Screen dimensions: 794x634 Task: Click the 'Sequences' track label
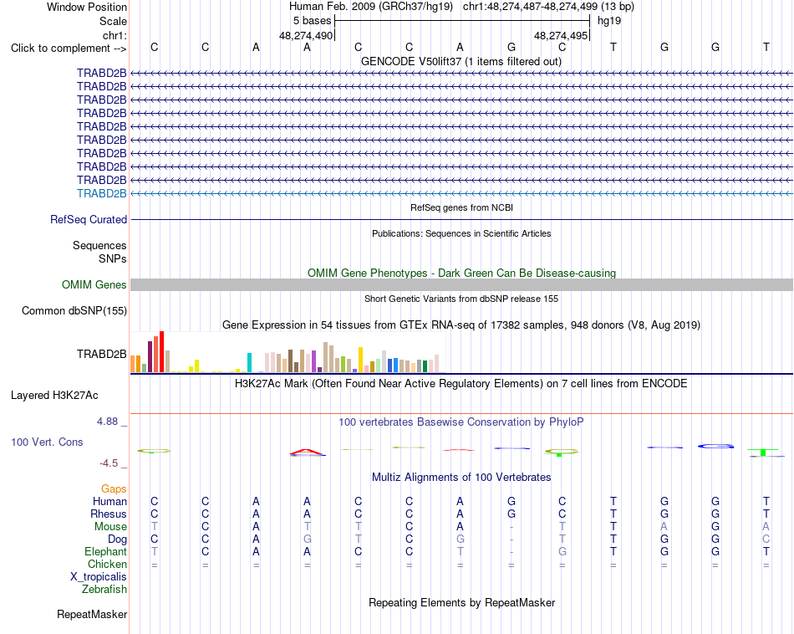pyautogui.click(x=99, y=245)
